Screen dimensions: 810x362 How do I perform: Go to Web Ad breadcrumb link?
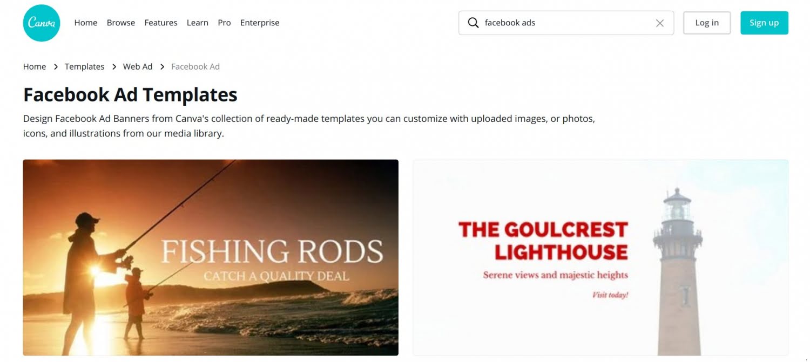click(x=138, y=66)
